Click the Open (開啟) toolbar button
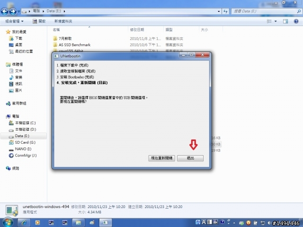Image resolution: width=303 pixels, height=227 pixels. coord(39,21)
